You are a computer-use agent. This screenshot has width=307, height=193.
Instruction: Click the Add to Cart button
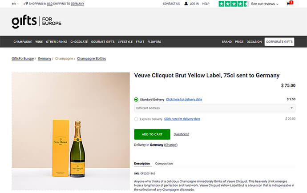152,134
